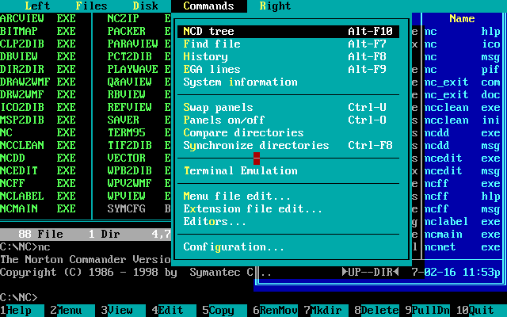Toggle EGA lines option

(x=288, y=69)
